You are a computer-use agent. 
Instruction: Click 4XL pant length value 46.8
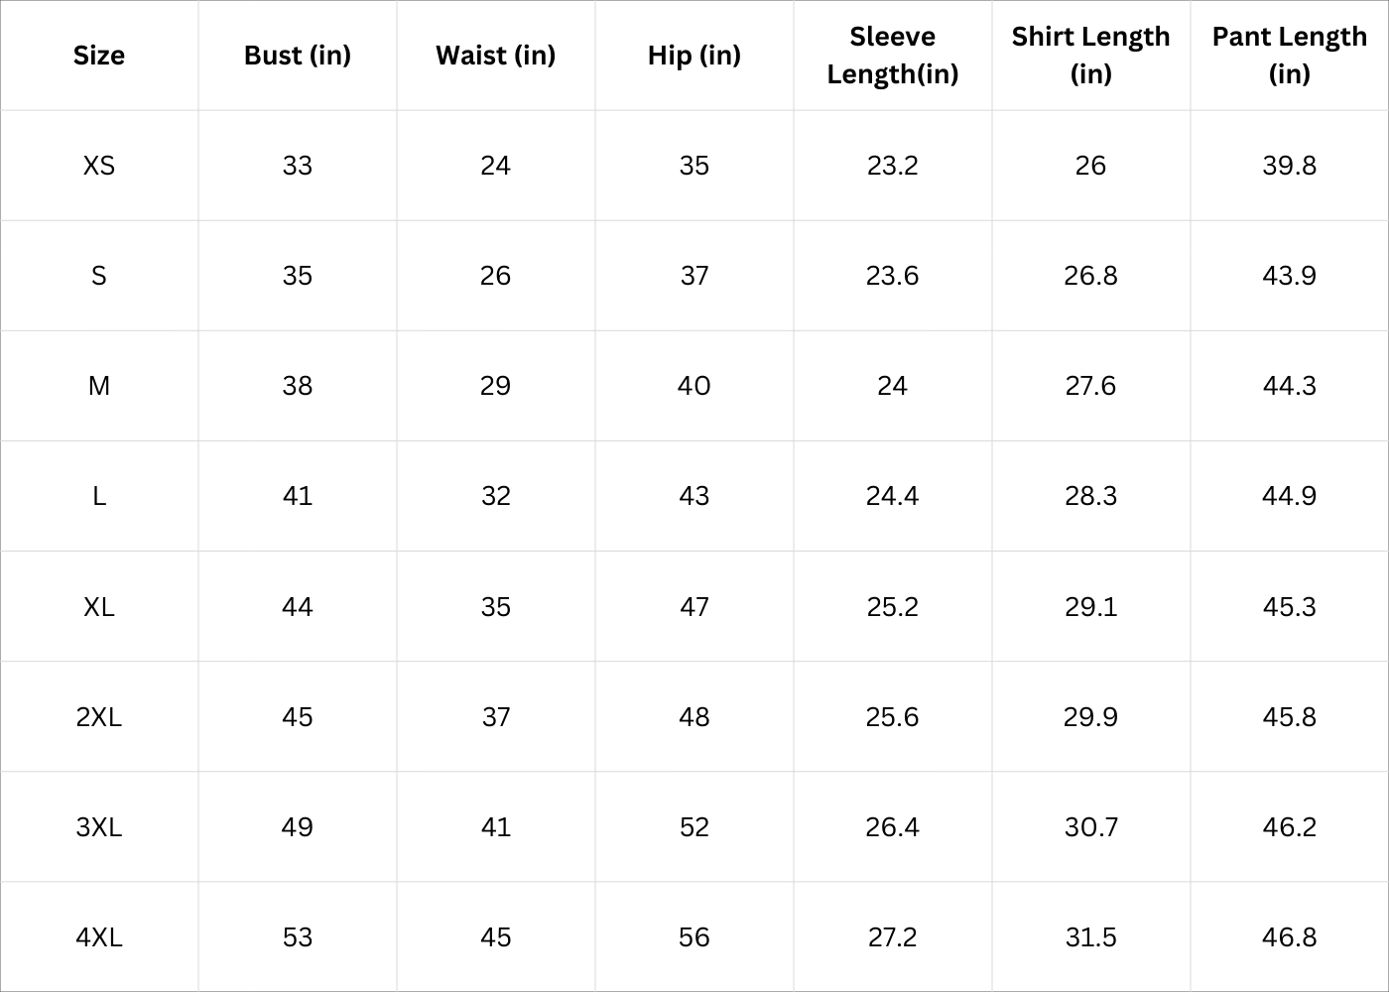(1289, 937)
